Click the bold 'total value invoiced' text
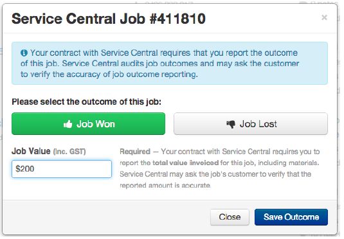 (185, 163)
